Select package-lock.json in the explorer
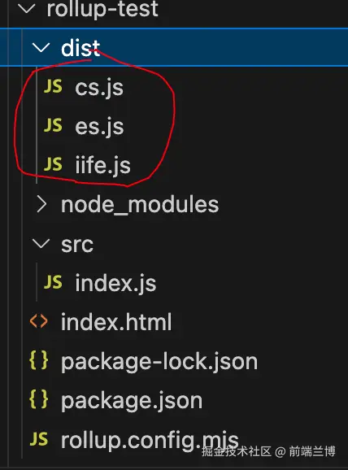Screen dimensions: 348x470 click(x=159, y=362)
